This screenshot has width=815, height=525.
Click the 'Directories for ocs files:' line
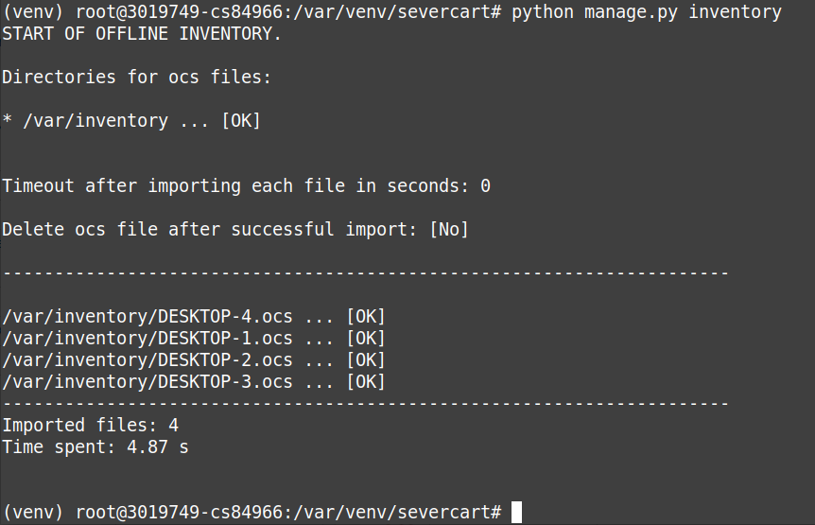coord(137,77)
